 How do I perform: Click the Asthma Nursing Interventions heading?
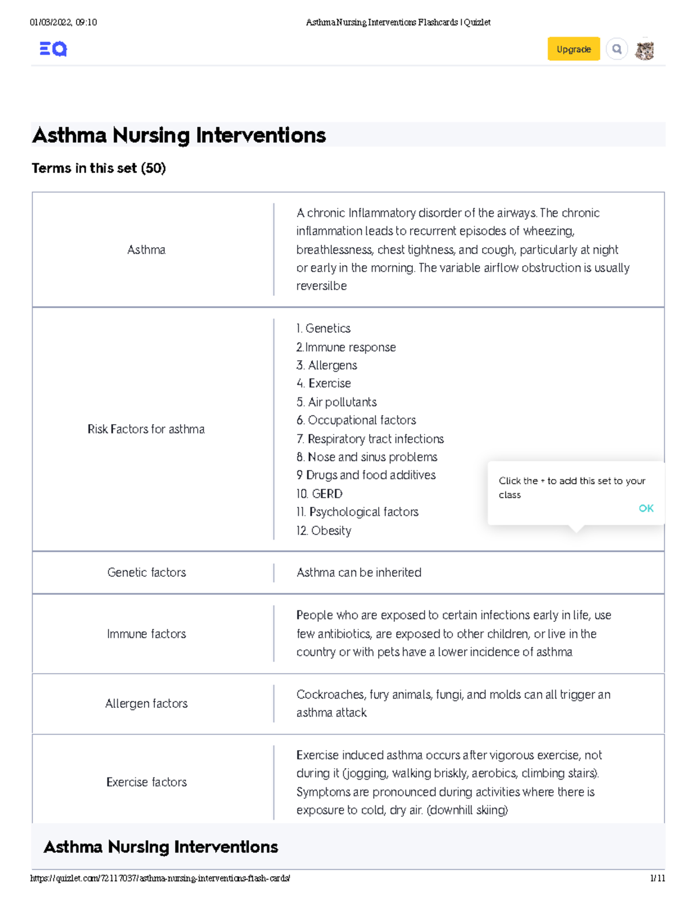(x=179, y=136)
